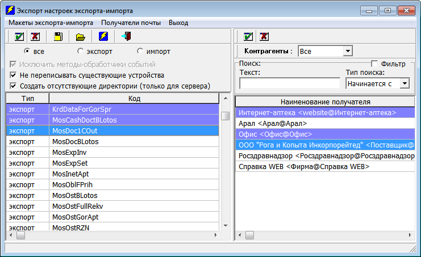Select all recipients with right-panel checkmark icon
Viewport: 421px width, 257px height.
248,37
